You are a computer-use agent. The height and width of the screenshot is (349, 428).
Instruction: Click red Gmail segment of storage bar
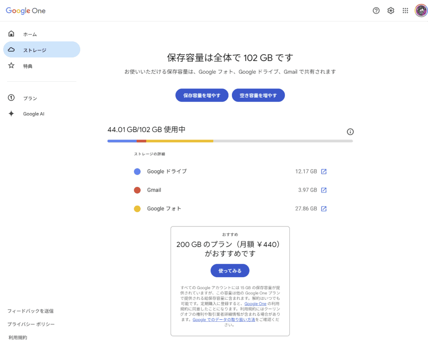point(142,141)
